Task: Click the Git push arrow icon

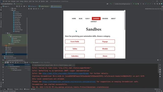Action: click(x=150, y=4)
